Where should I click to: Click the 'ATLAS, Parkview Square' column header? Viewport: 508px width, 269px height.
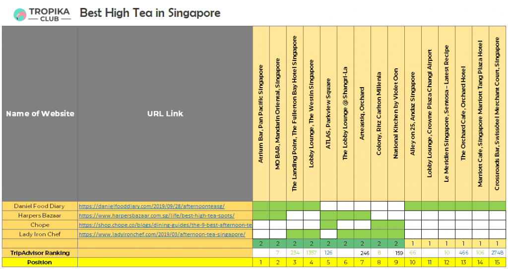click(328, 113)
